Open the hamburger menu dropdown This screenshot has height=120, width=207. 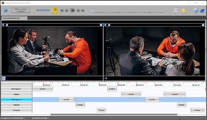(x=176, y=11)
